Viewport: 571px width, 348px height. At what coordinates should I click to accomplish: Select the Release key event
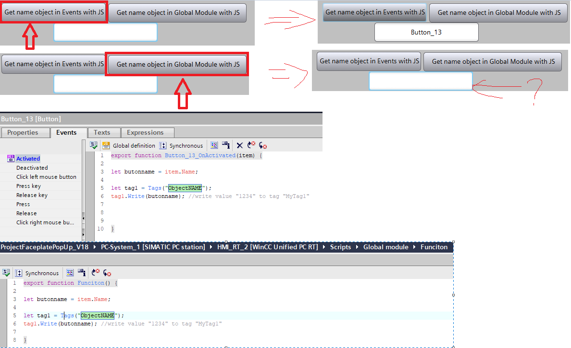pos(32,195)
